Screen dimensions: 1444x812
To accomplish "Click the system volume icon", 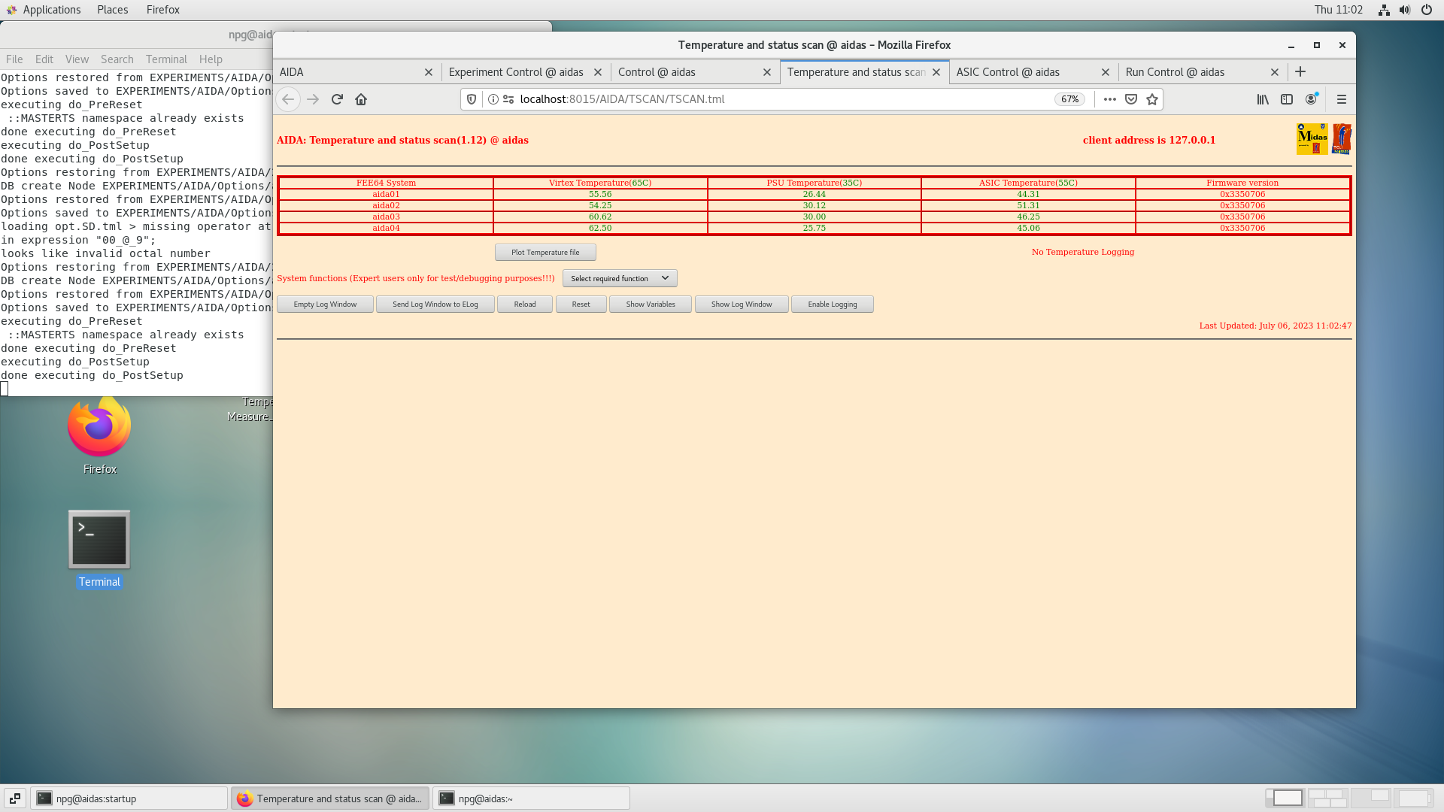I will (1405, 10).
